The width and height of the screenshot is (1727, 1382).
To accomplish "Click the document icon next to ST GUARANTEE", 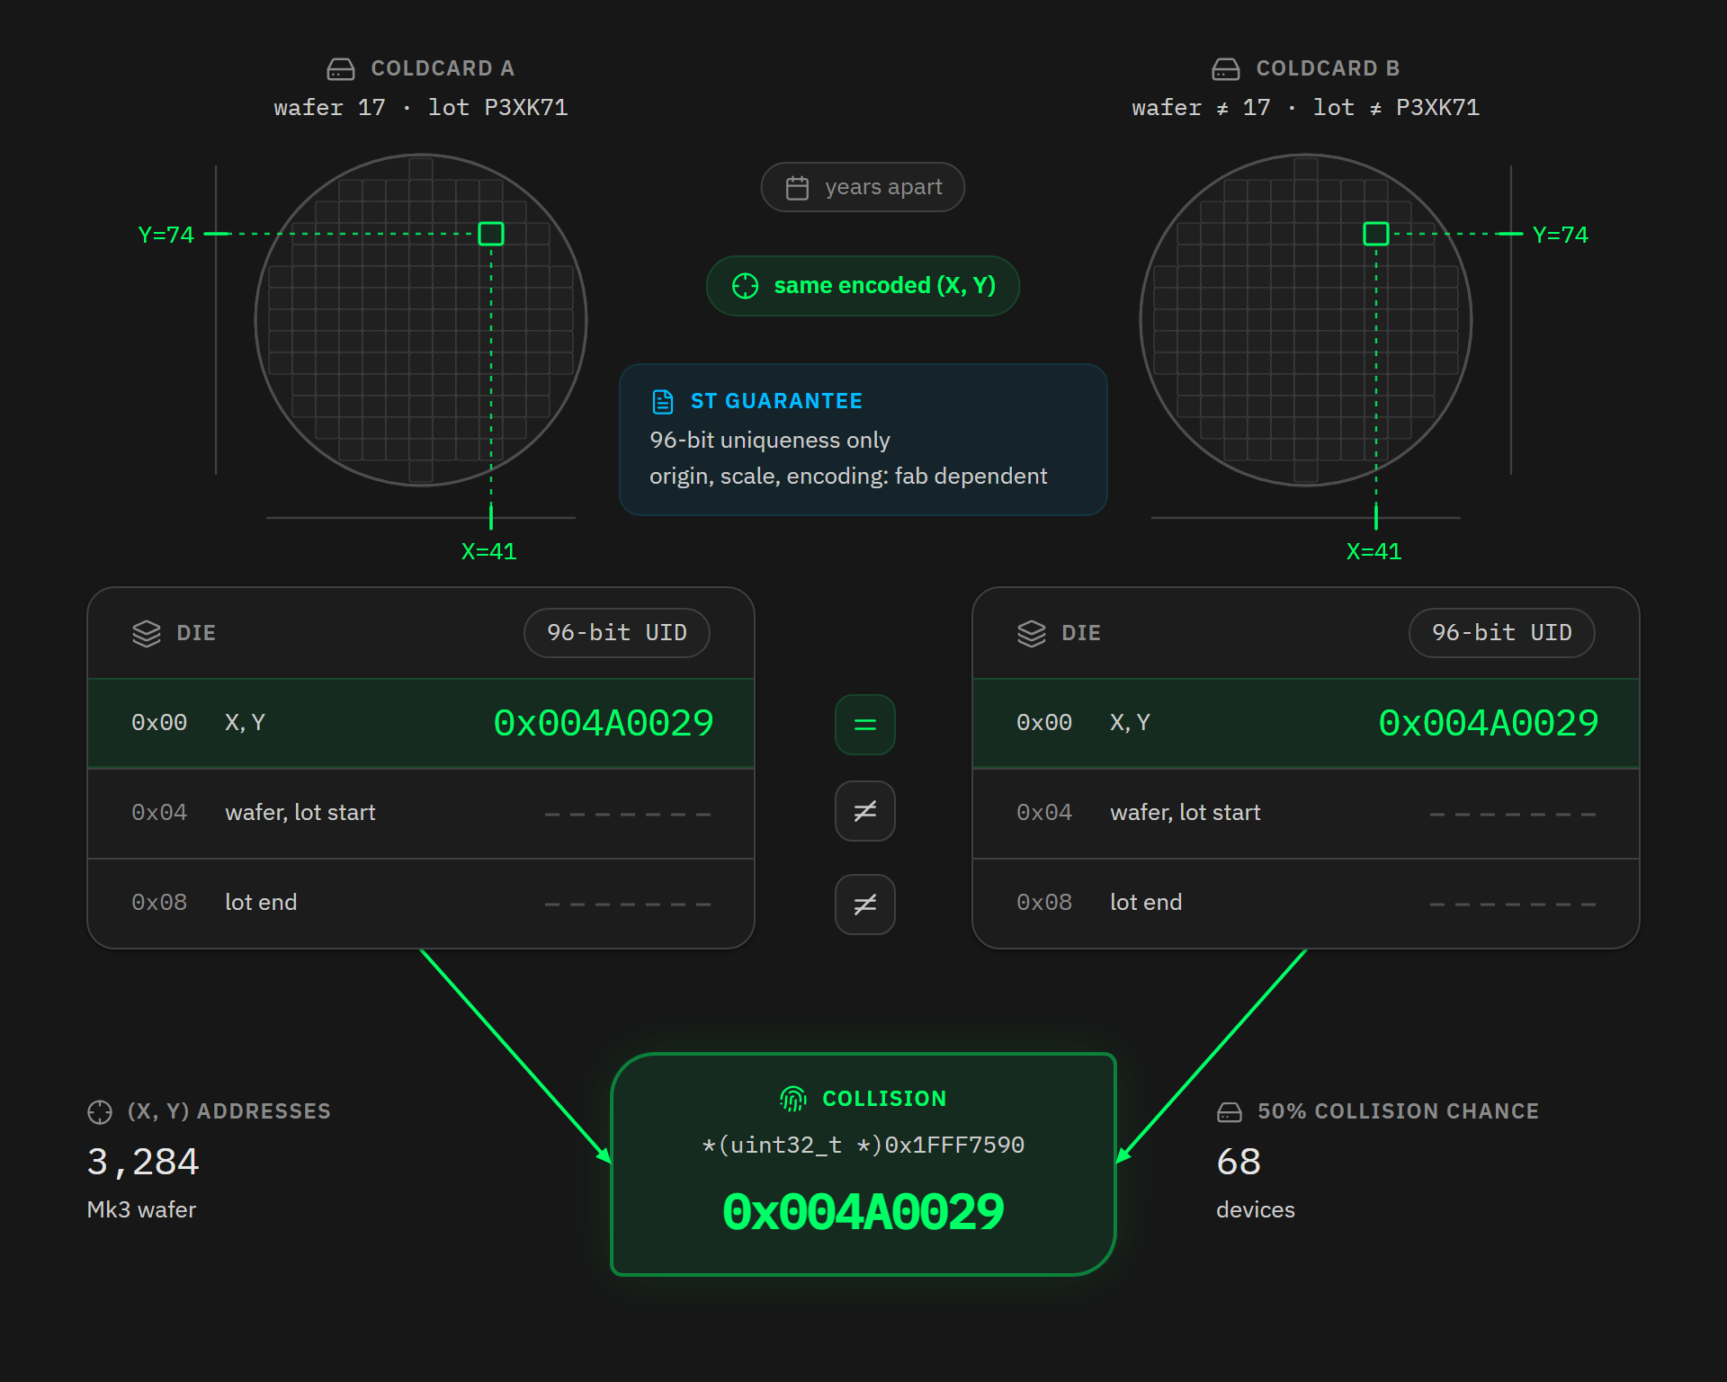I will tap(663, 402).
